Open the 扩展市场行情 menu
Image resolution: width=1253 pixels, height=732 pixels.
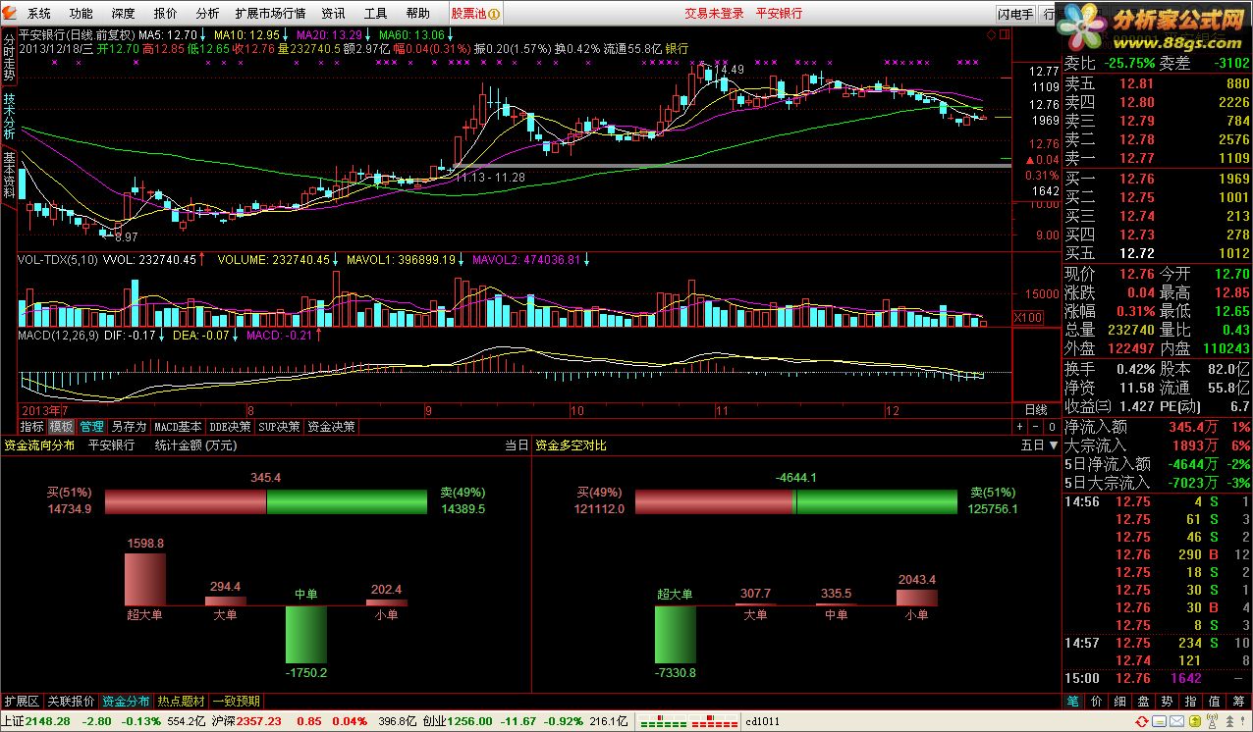(270, 14)
